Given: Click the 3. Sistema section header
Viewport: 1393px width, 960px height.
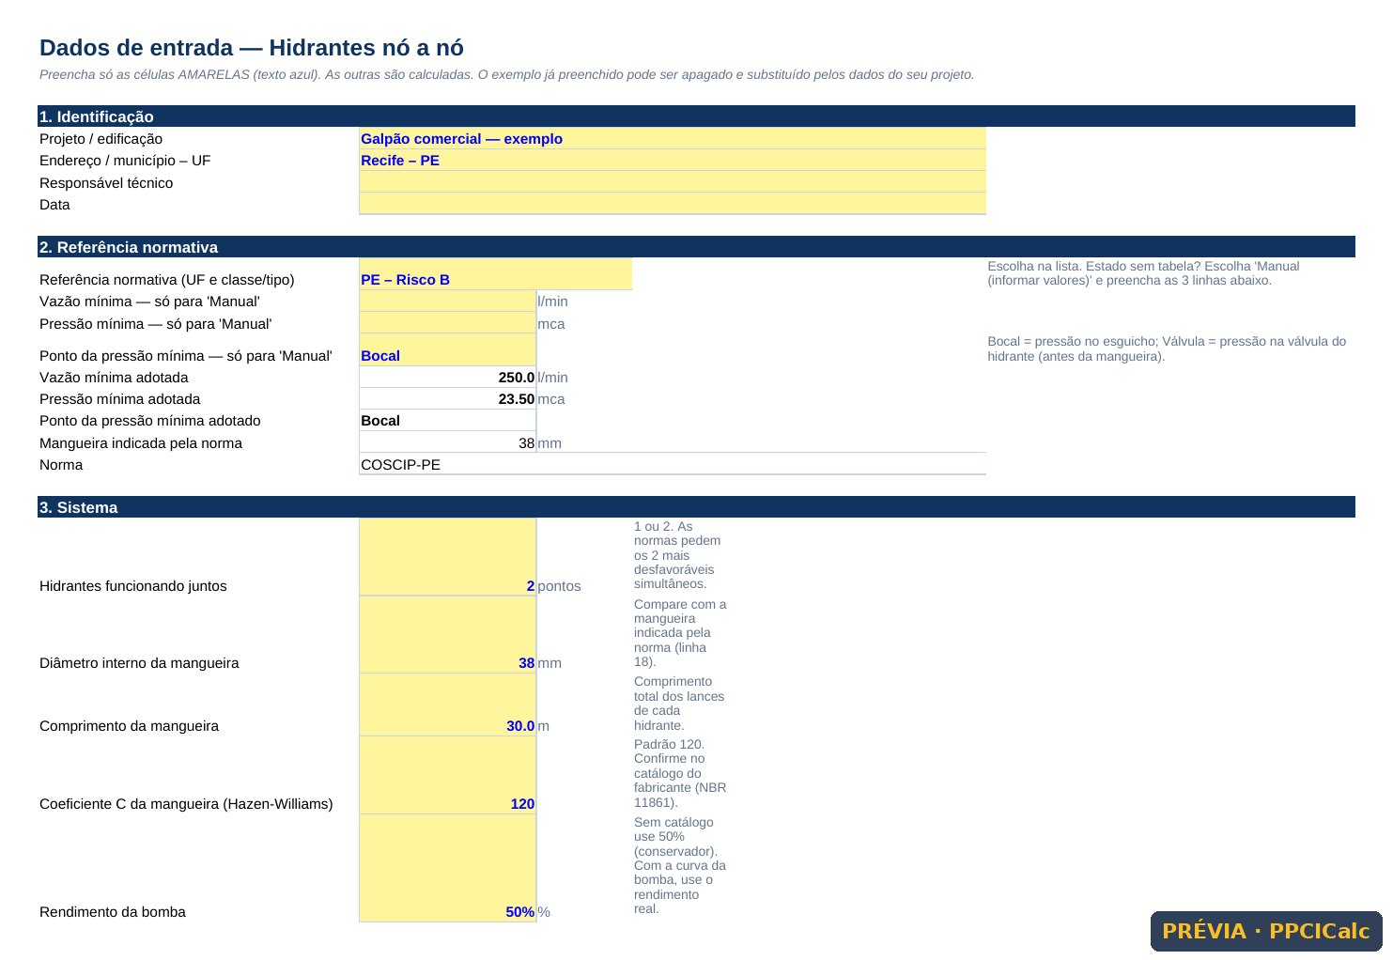Looking at the screenshot, I should 696,507.
